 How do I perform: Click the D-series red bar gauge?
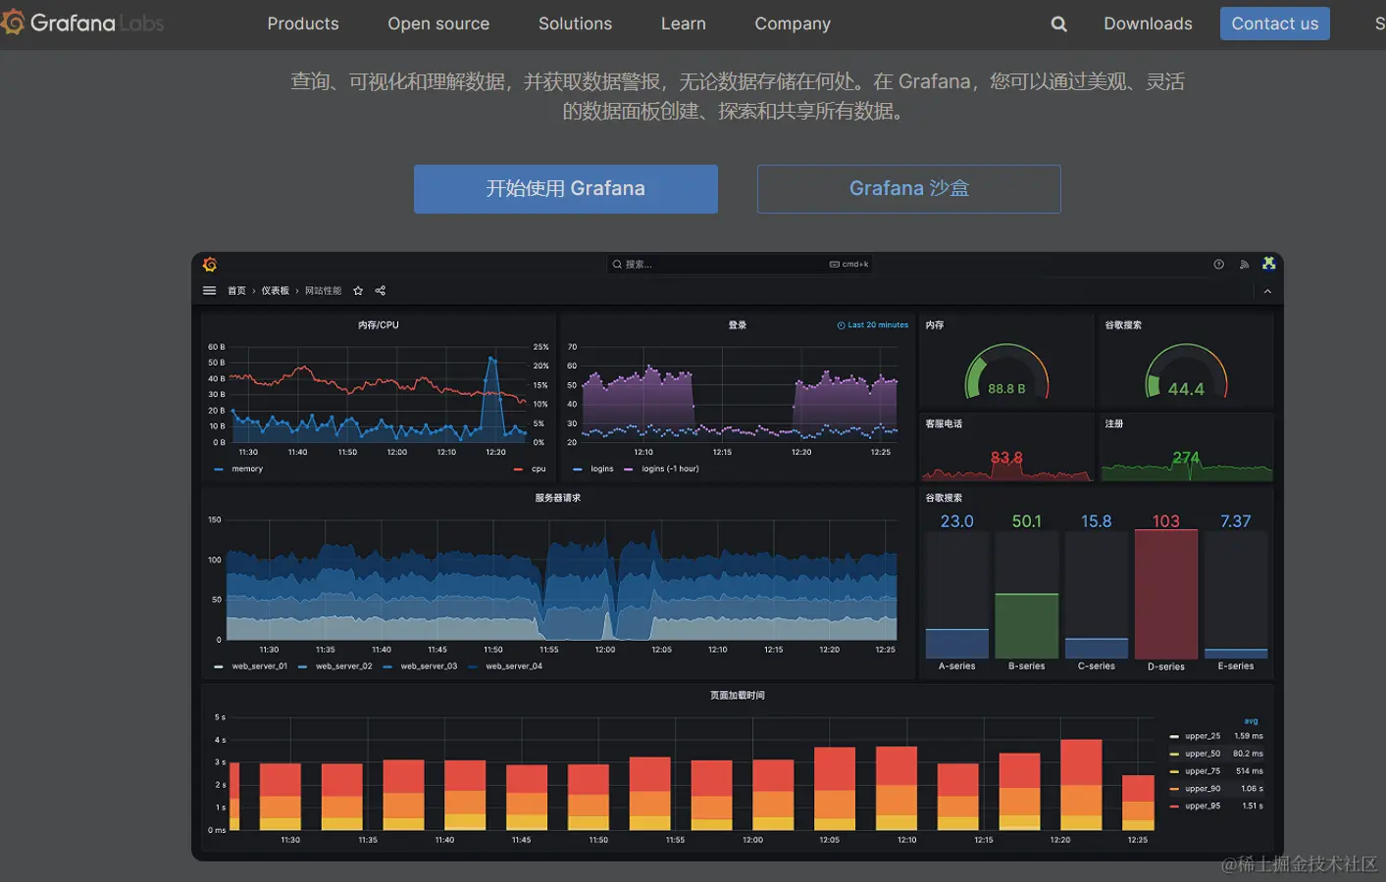(x=1166, y=594)
